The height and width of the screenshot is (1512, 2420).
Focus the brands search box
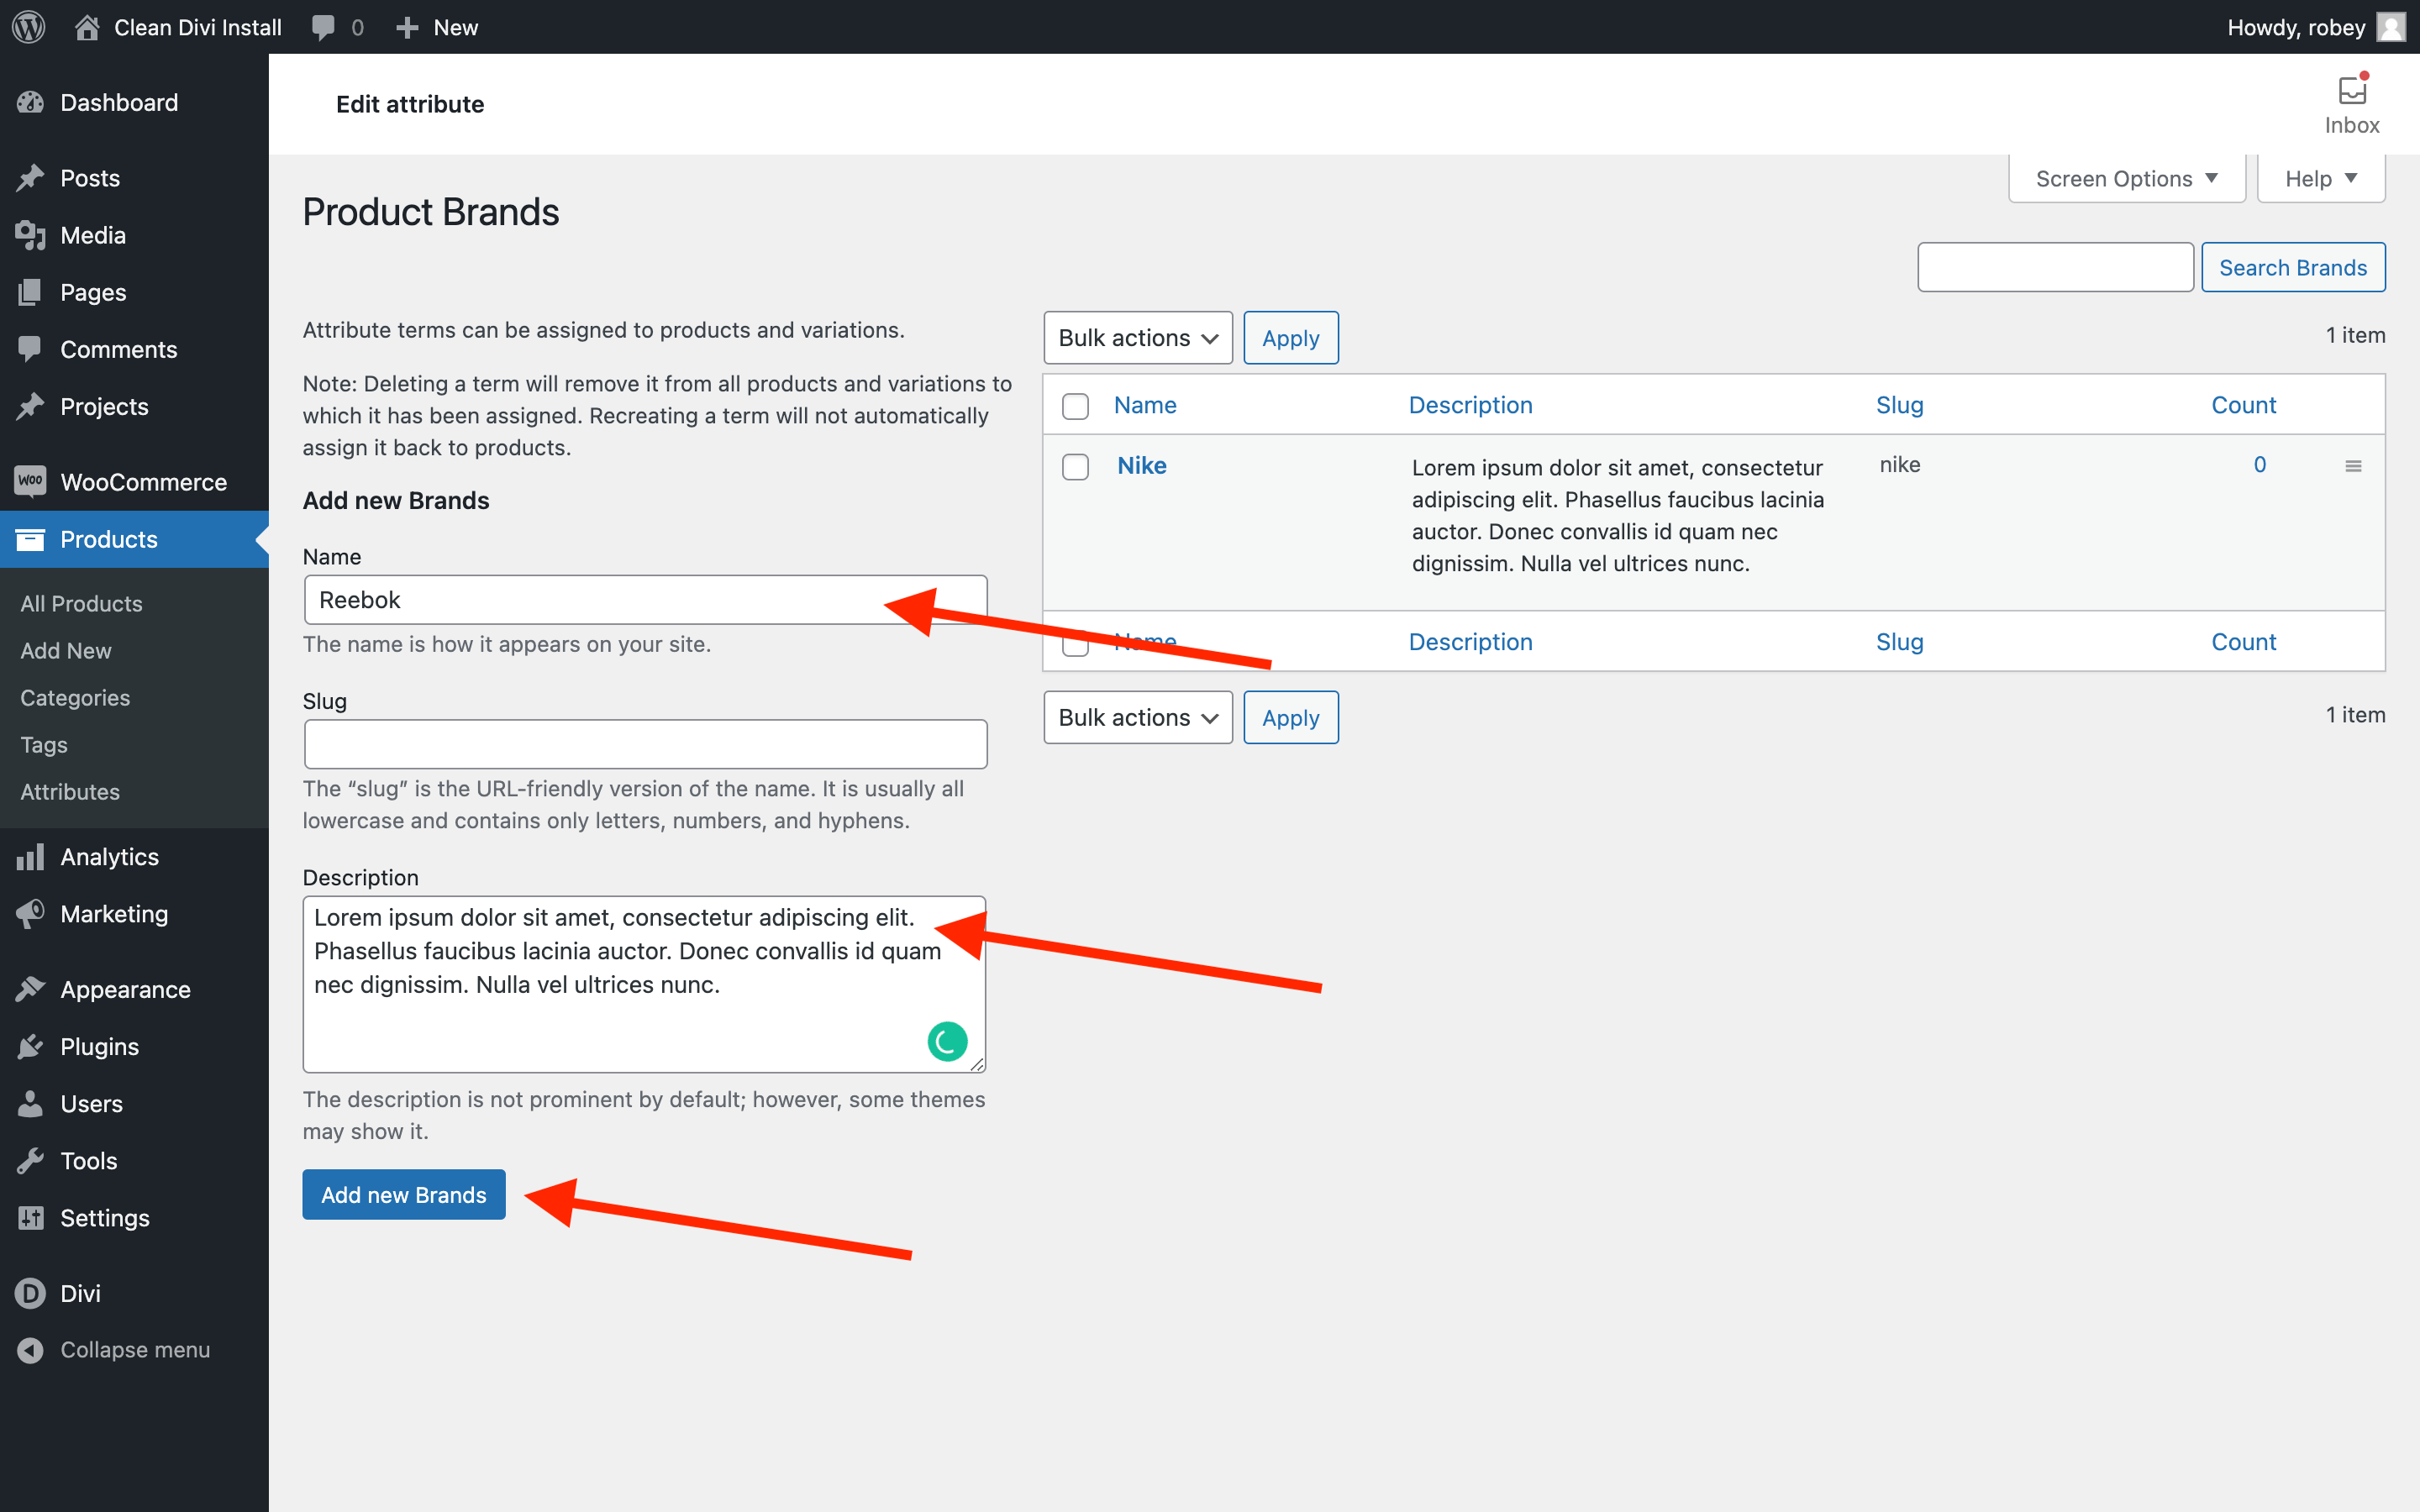tap(2055, 267)
